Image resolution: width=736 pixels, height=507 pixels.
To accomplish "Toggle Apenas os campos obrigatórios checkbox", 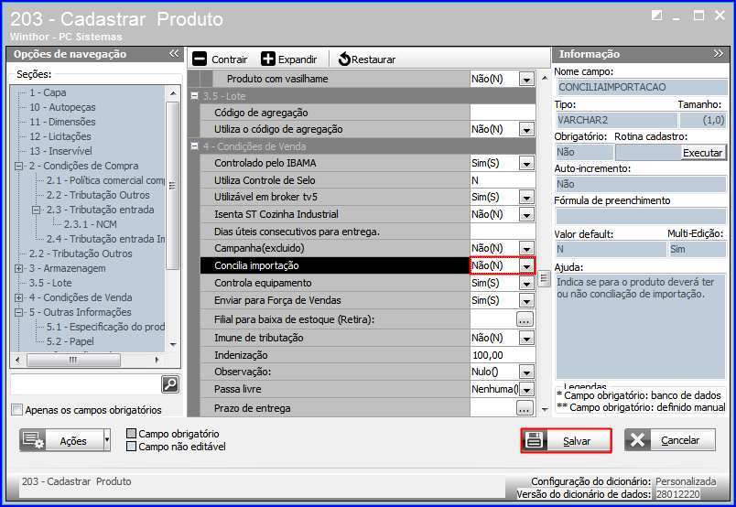I will point(16,410).
